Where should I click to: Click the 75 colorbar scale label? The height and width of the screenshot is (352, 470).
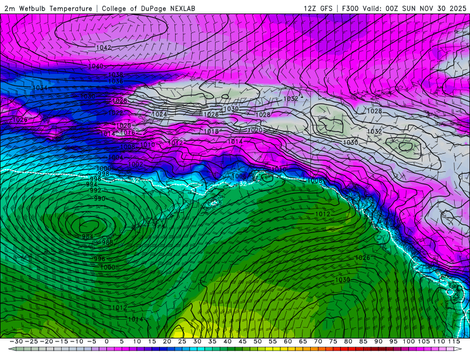click(333, 341)
